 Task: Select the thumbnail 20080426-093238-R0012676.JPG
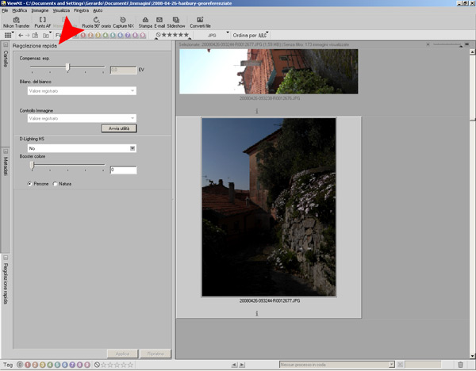[x=269, y=71]
